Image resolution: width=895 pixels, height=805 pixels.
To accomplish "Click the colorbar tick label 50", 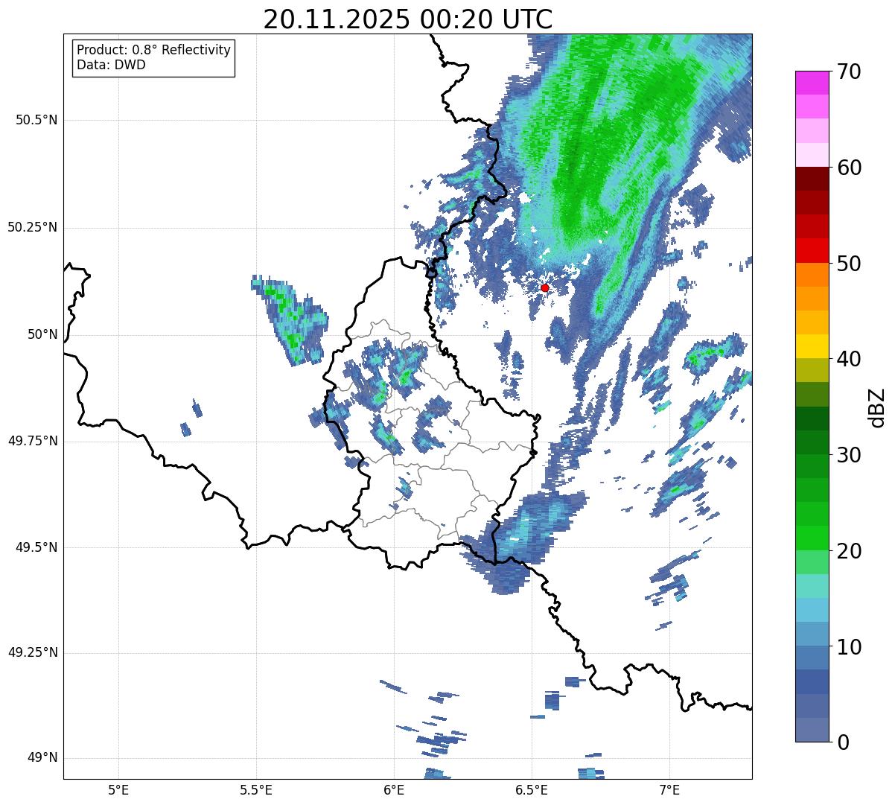I will 849,264.
